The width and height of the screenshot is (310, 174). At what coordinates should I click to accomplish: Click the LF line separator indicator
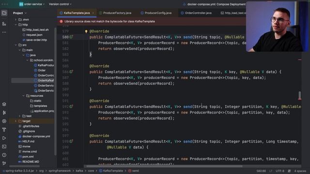click(x=271, y=171)
